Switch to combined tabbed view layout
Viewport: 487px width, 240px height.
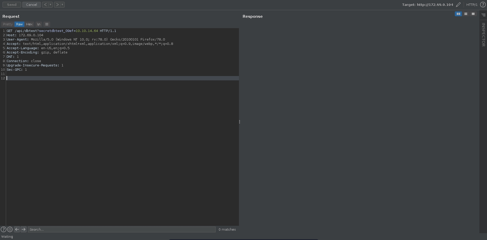[x=473, y=14]
